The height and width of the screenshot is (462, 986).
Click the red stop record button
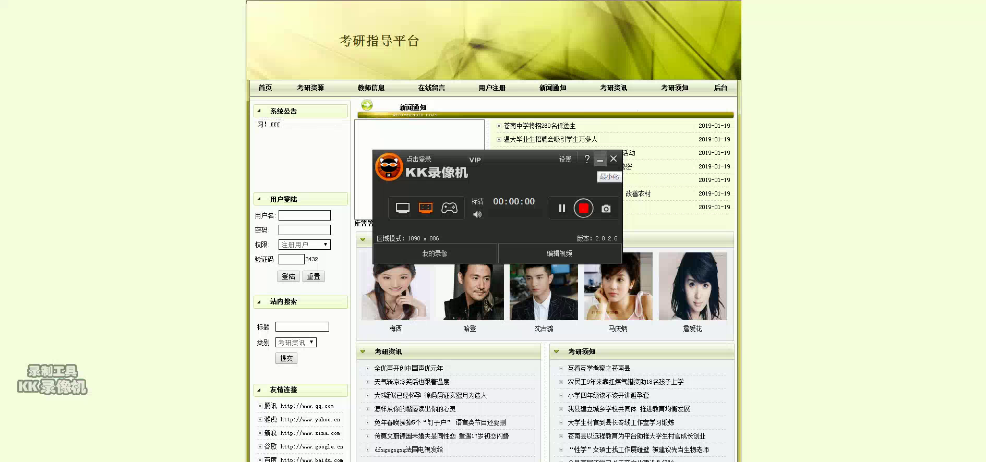click(583, 209)
